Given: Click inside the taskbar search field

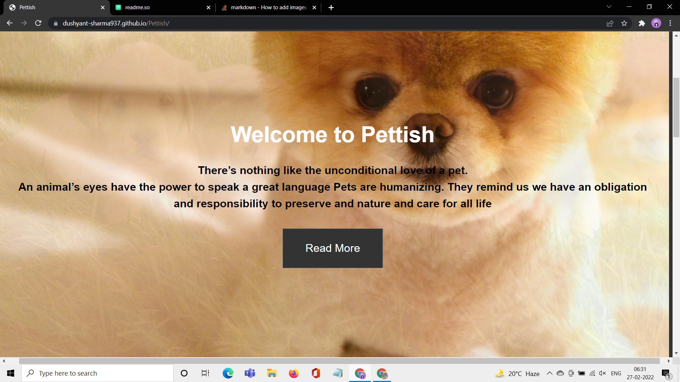Looking at the screenshot, I should click(x=89, y=373).
